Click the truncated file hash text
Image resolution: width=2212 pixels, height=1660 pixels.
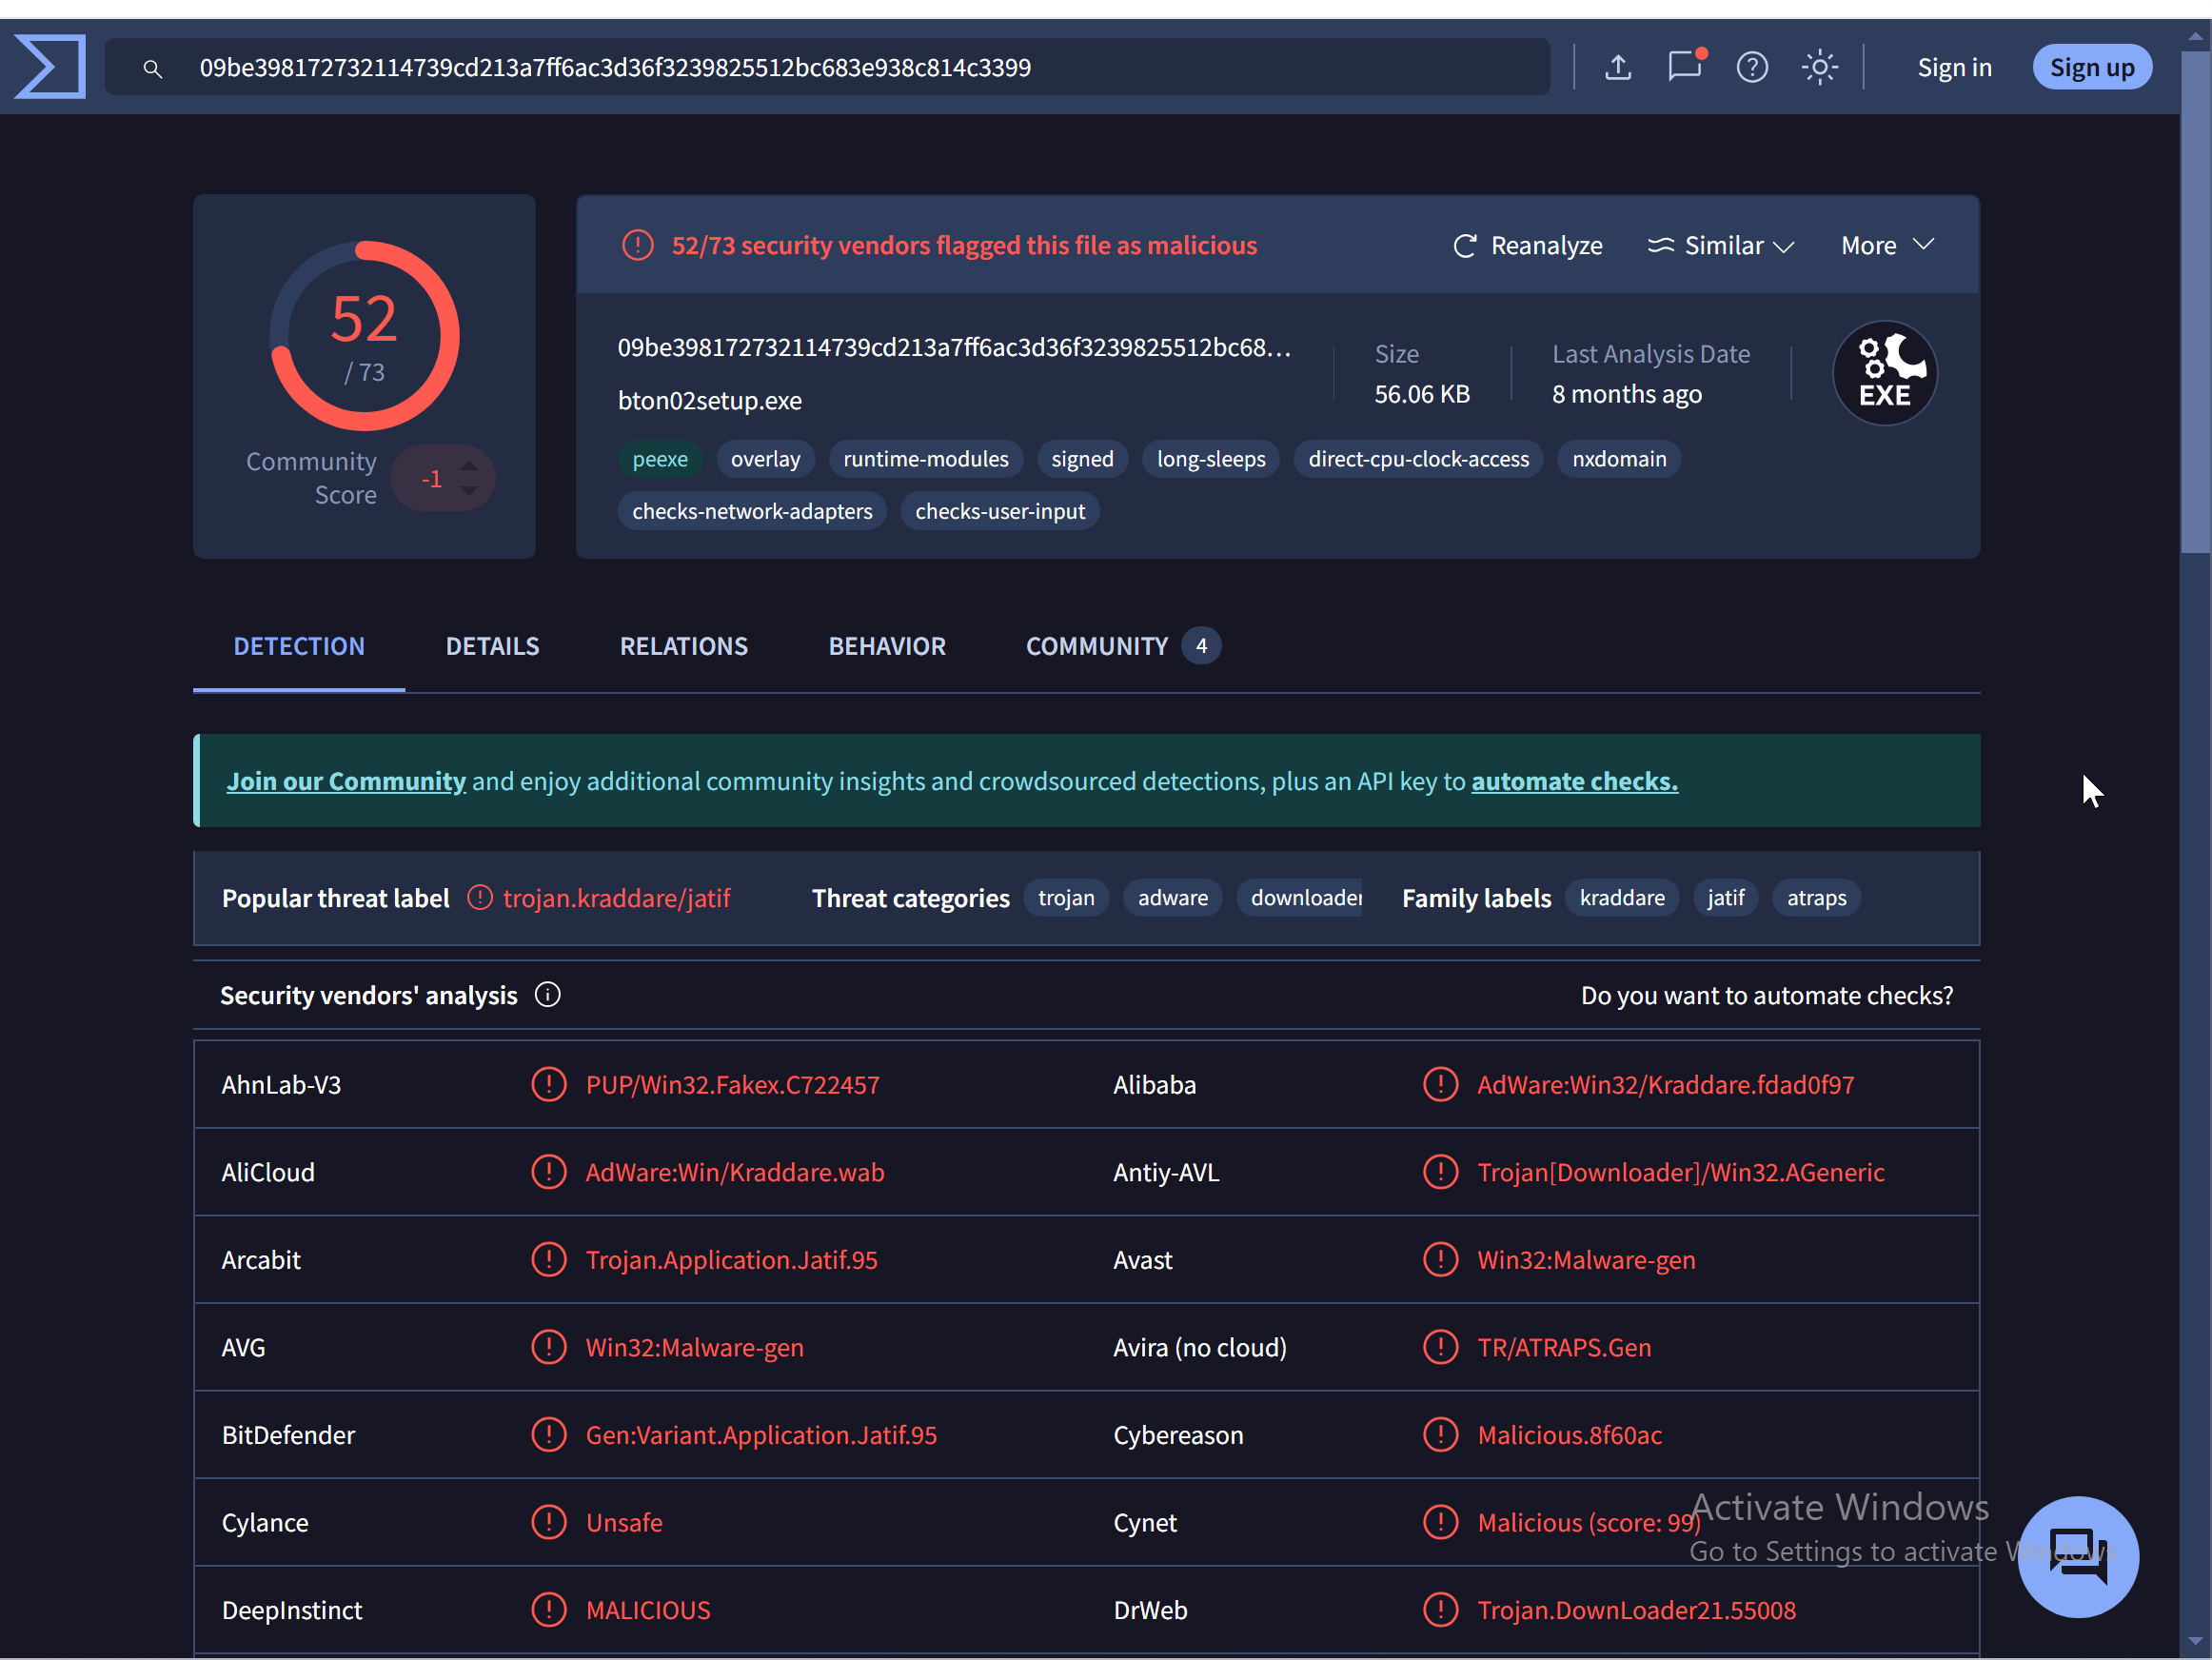pos(955,347)
